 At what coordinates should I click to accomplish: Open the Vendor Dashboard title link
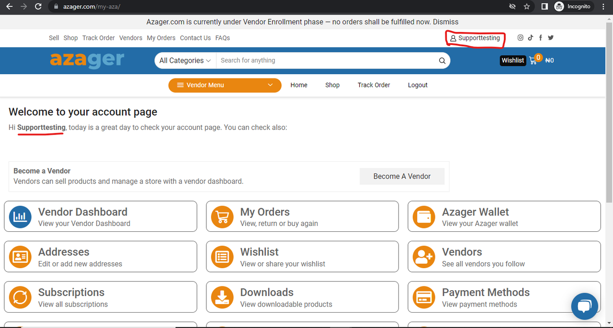coord(83,212)
